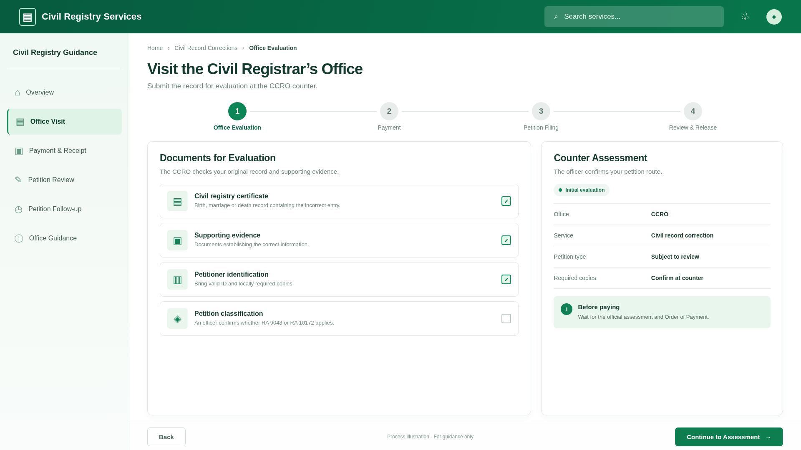801x450 pixels.
Task: Click the Initial evaluation status badge
Action: pyautogui.click(x=581, y=190)
